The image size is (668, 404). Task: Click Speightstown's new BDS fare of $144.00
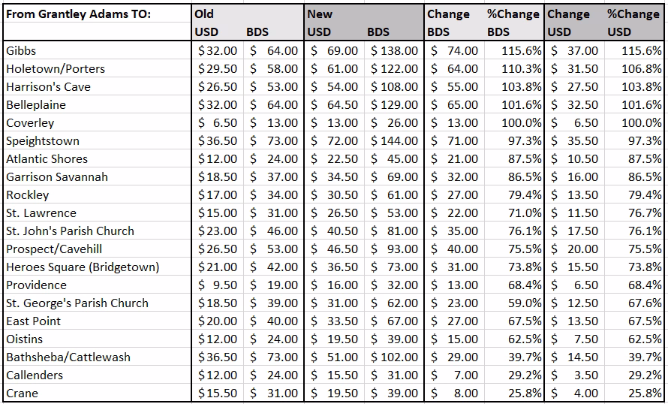click(x=395, y=140)
